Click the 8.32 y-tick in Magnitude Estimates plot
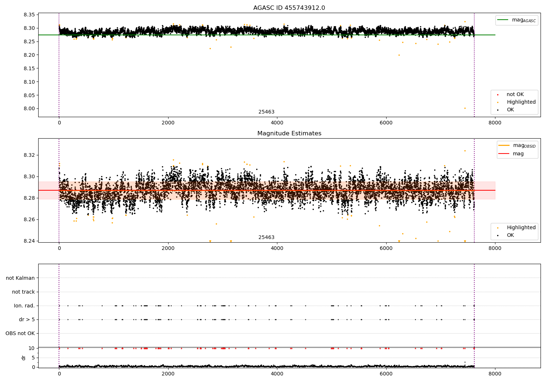 29,155
